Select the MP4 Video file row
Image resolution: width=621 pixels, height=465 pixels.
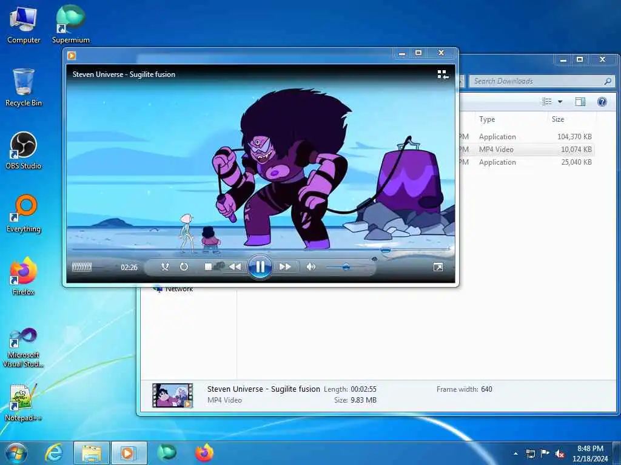(527, 149)
